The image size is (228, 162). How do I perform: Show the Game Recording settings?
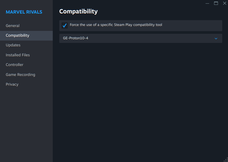pyautogui.click(x=20, y=75)
